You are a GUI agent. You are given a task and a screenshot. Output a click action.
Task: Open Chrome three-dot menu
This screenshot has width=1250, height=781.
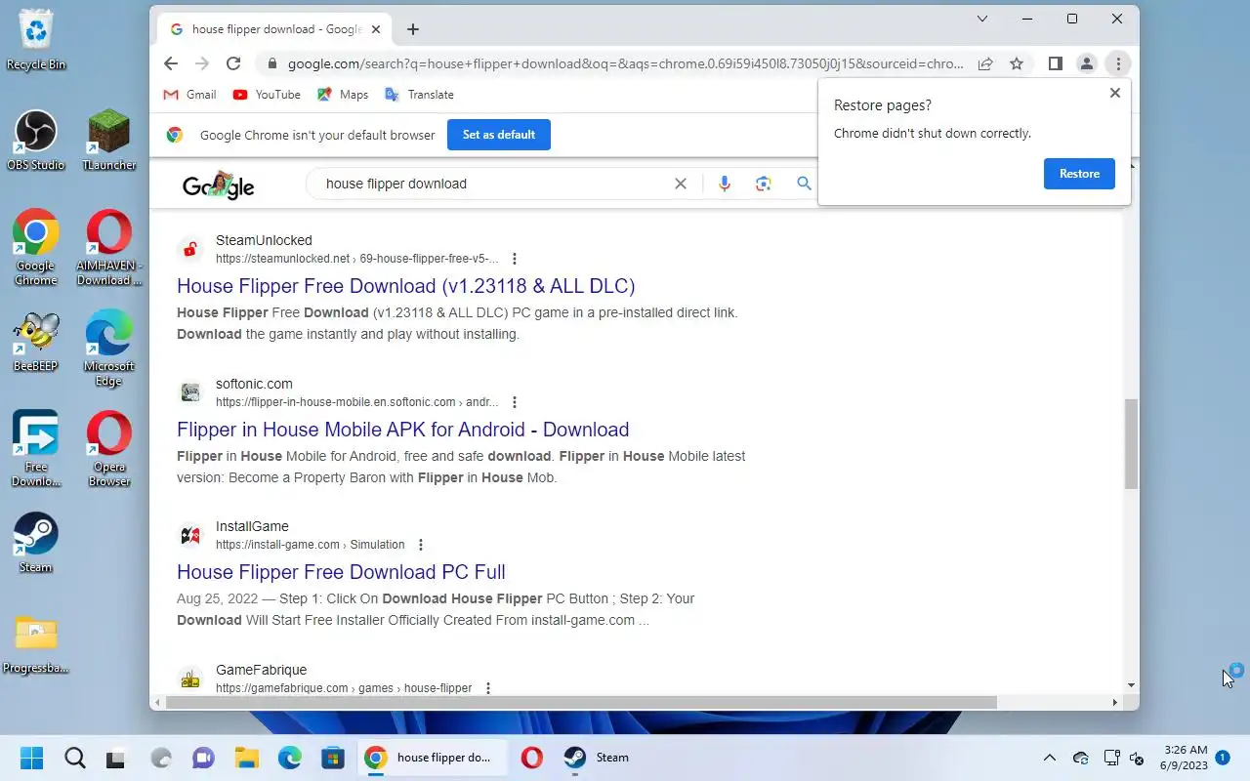pyautogui.click(x=1118, y=63)
